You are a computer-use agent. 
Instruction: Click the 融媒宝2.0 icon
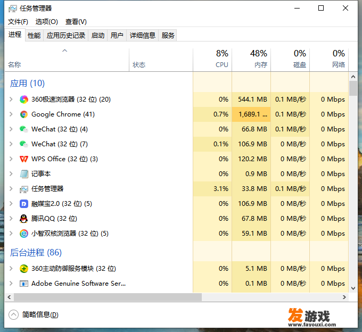coord(24,204)
